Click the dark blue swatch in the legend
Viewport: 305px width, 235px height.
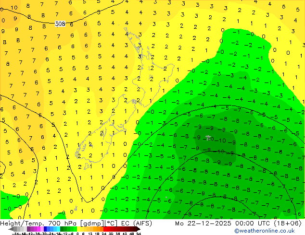click(45, 229)
